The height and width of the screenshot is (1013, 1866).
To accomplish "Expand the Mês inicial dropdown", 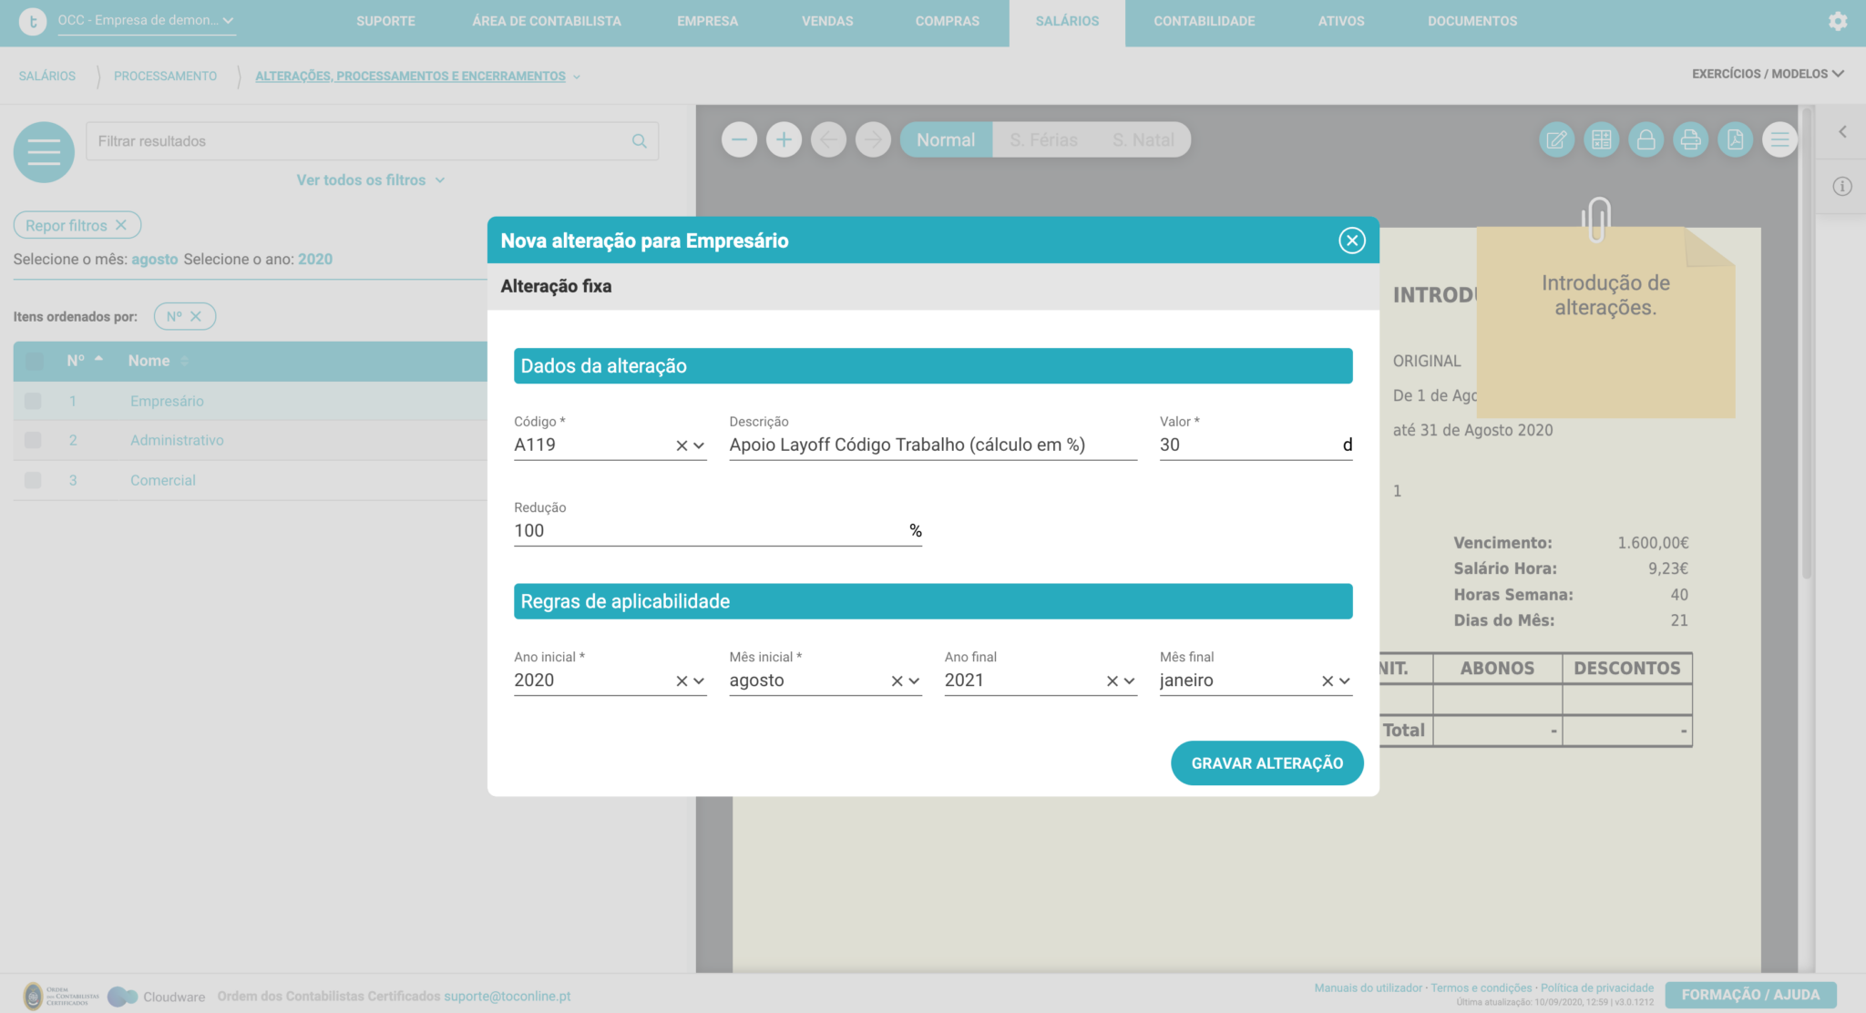I will point(914,681).
